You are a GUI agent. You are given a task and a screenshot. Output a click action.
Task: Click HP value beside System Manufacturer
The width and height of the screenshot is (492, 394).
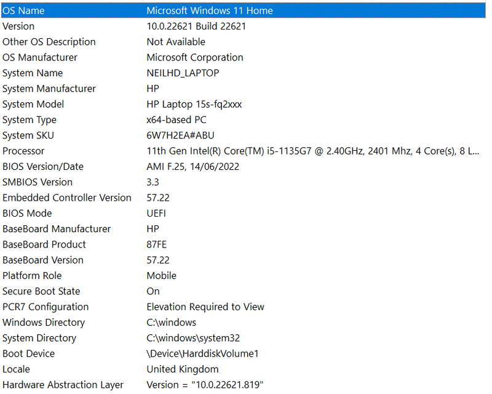153,89
